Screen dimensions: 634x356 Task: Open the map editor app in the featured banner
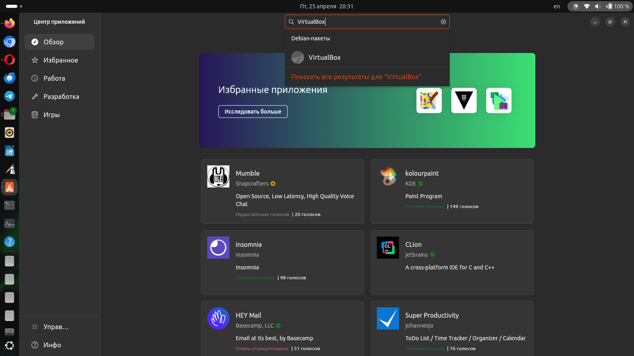pos(429,100)
